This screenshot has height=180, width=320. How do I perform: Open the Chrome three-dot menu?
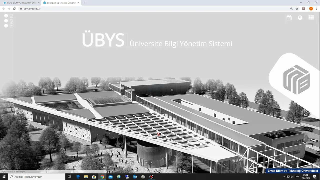(x=316, y=8)
